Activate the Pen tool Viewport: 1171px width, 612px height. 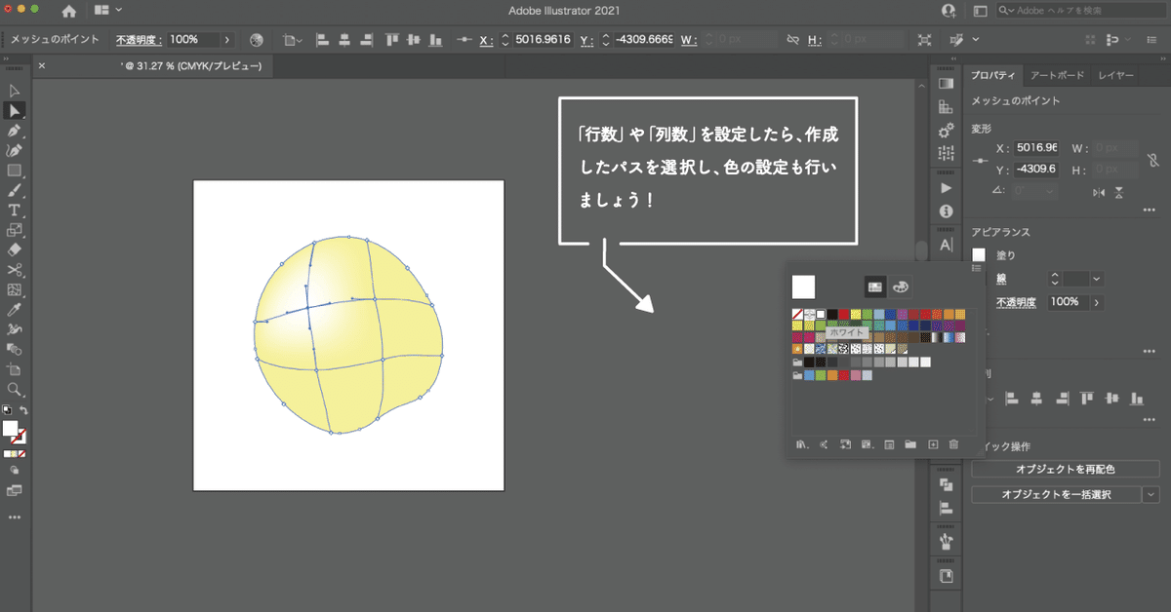(x=14, y=130)
